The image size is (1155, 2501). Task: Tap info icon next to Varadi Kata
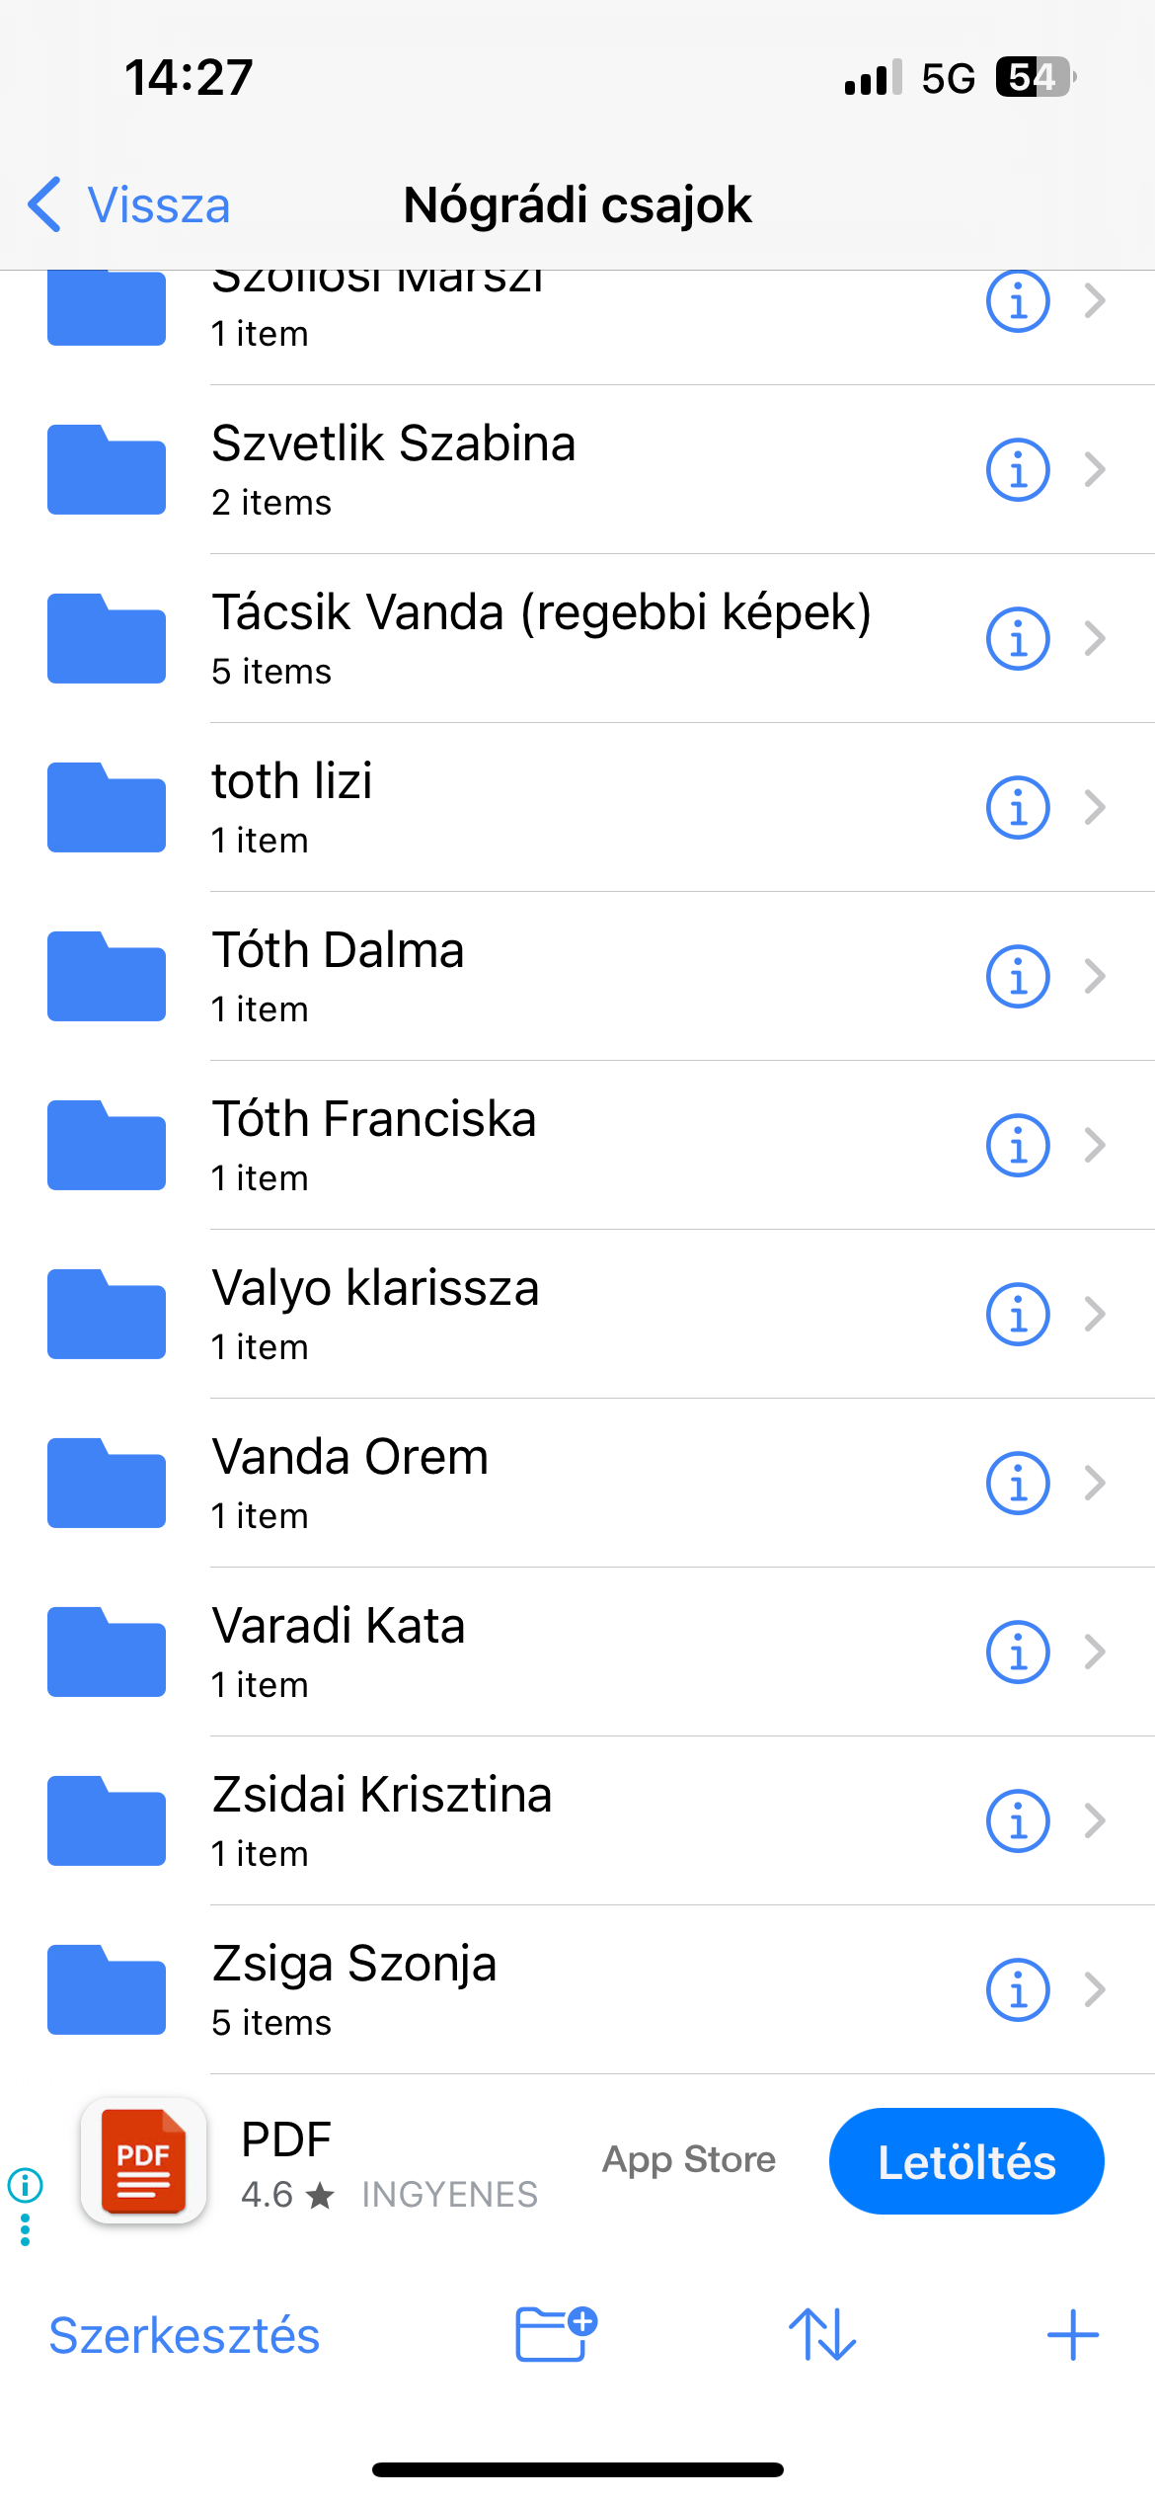click(1017, 1653)
